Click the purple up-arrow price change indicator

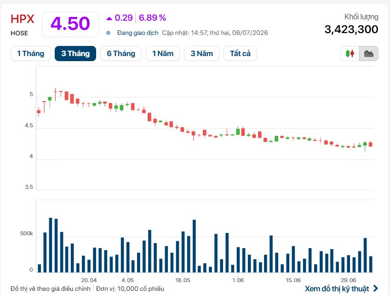109,18
